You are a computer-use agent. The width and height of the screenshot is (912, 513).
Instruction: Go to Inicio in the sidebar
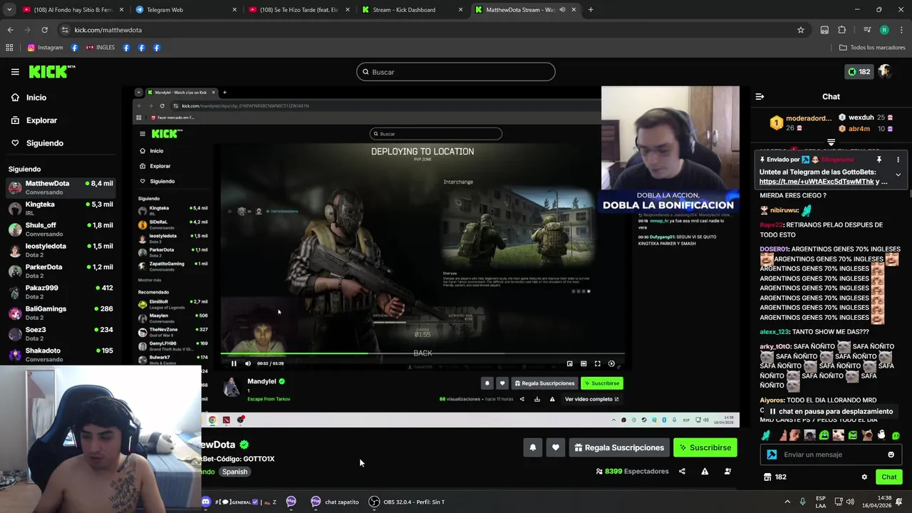click(36, 98)
